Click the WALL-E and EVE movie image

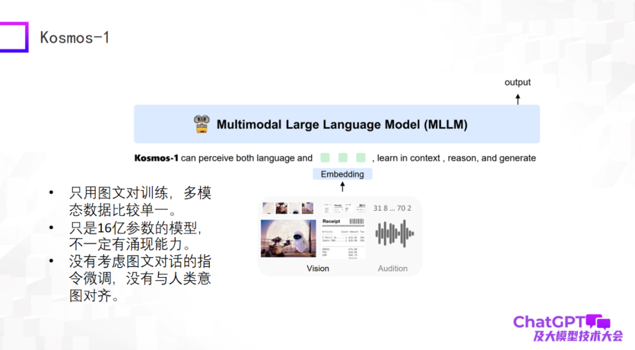pyautogui.click(x=288, y=238)
